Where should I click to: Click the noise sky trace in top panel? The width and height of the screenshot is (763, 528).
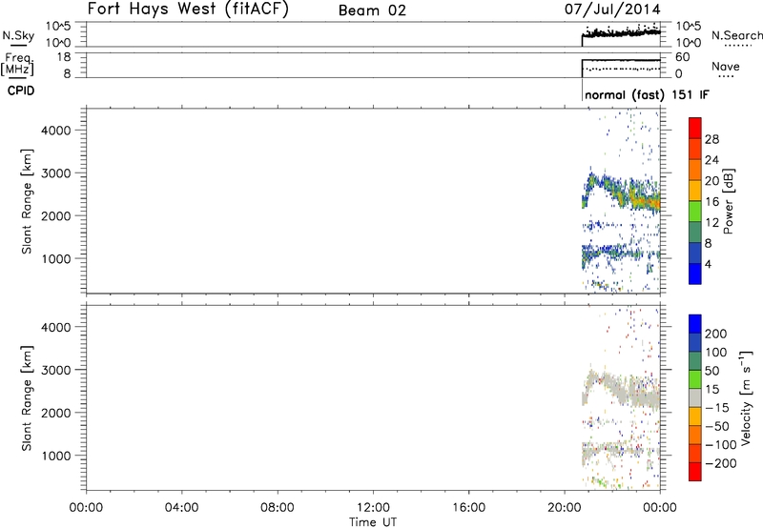(622, 33)
